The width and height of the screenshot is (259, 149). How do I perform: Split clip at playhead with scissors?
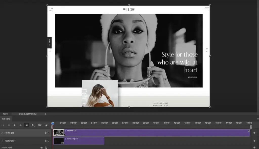40,125
